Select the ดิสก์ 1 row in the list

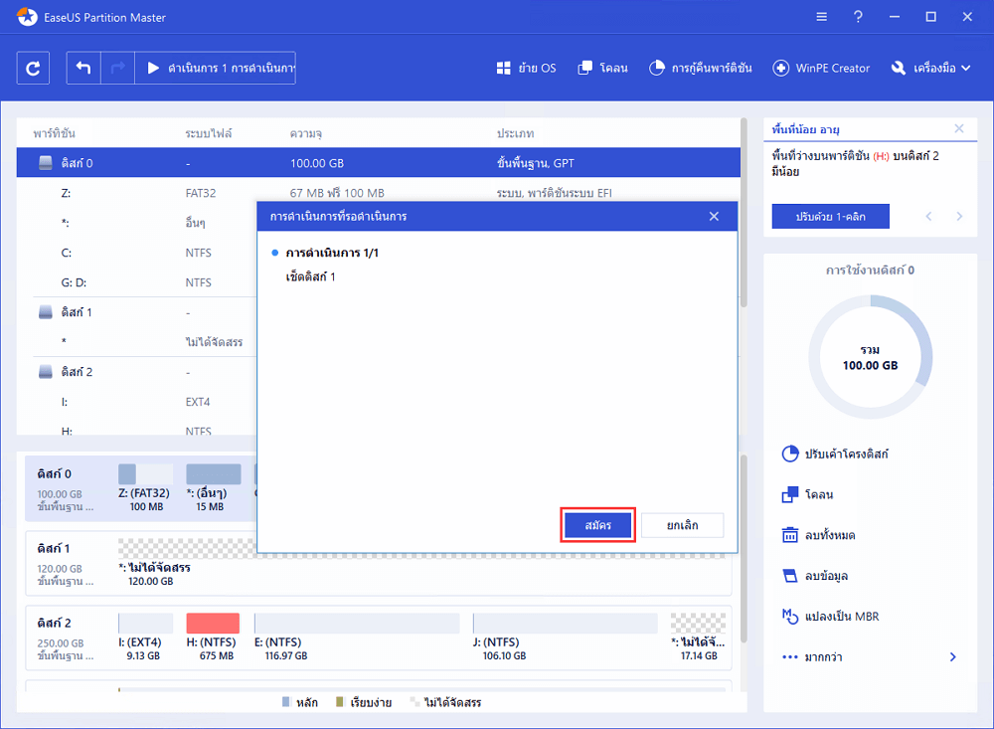pos(137,312)
